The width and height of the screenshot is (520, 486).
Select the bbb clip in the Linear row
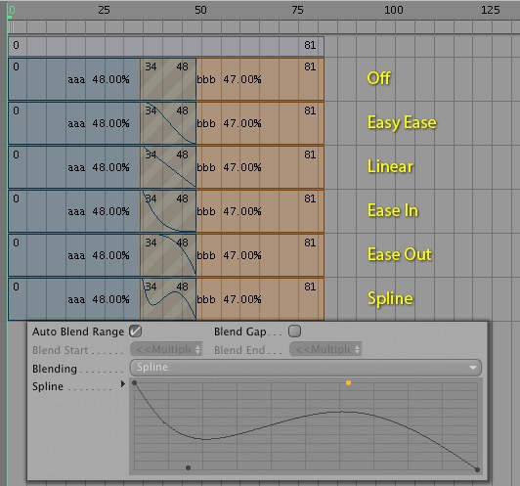click(x=260, y=167)
